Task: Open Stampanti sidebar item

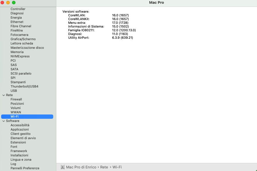Action: [18, 82]
